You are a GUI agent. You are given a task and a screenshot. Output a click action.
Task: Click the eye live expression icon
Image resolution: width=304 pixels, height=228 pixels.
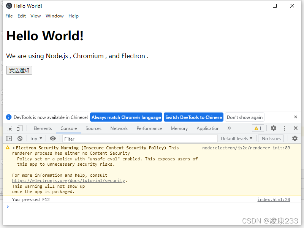click(x=53, y=138)
